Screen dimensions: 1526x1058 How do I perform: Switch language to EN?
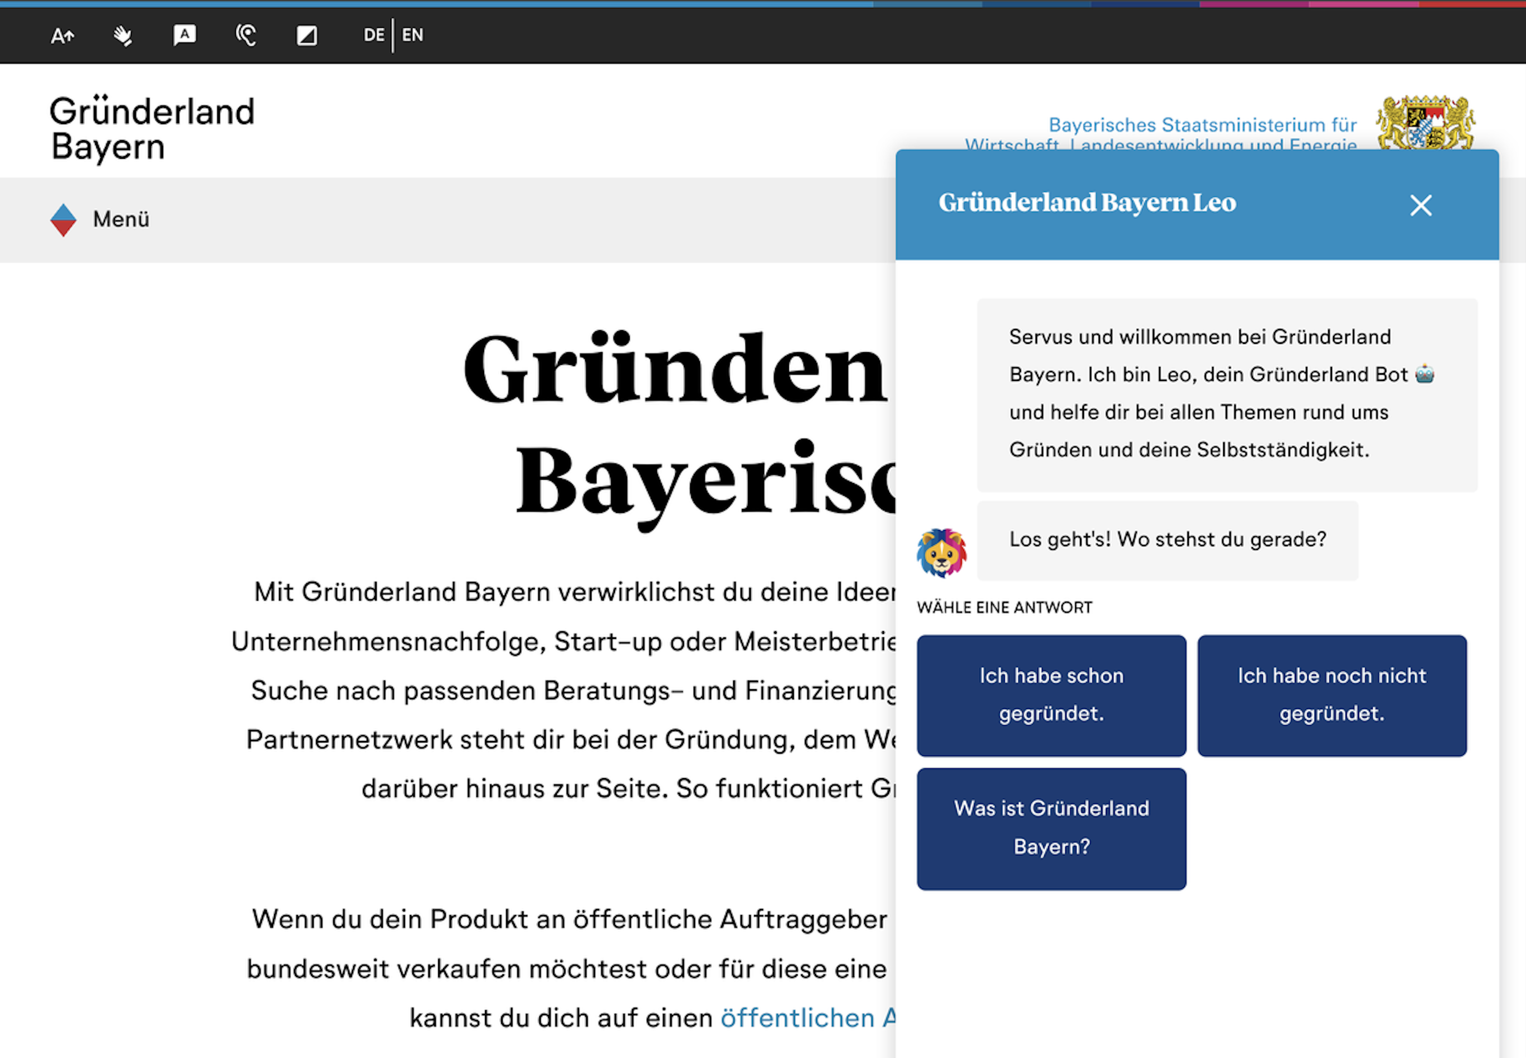(x=412, y=35)
